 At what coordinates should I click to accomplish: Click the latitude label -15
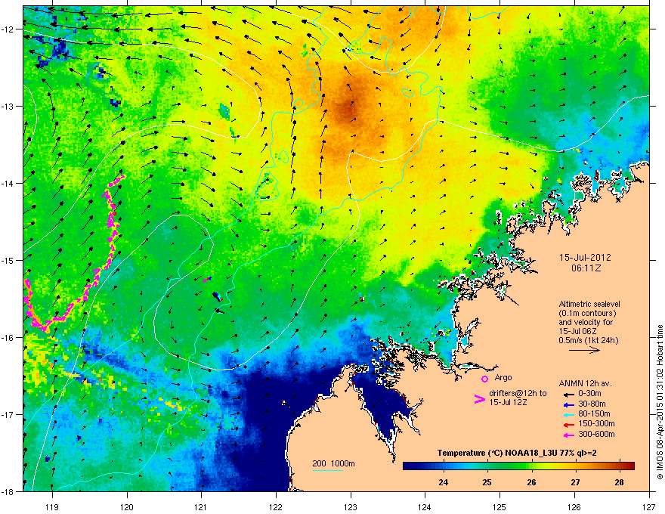[8, 260]
